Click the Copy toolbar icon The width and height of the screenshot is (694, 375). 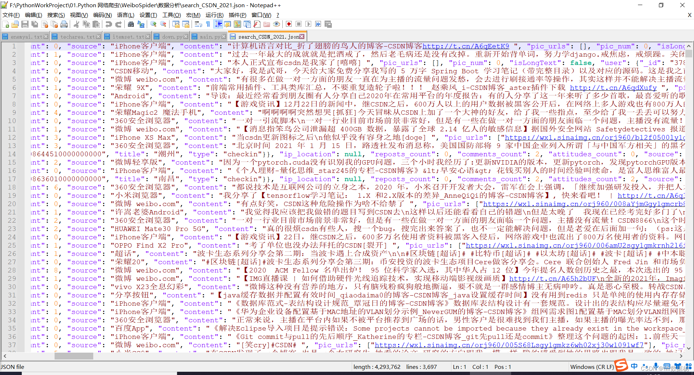click(x=86, y=24)
